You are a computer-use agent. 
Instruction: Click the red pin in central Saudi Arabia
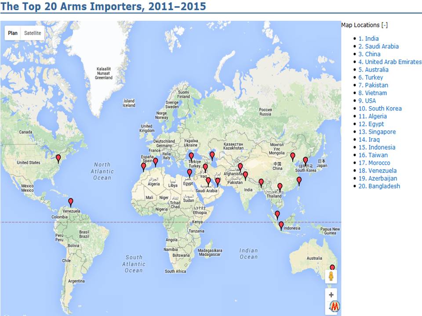coord(208,181)
